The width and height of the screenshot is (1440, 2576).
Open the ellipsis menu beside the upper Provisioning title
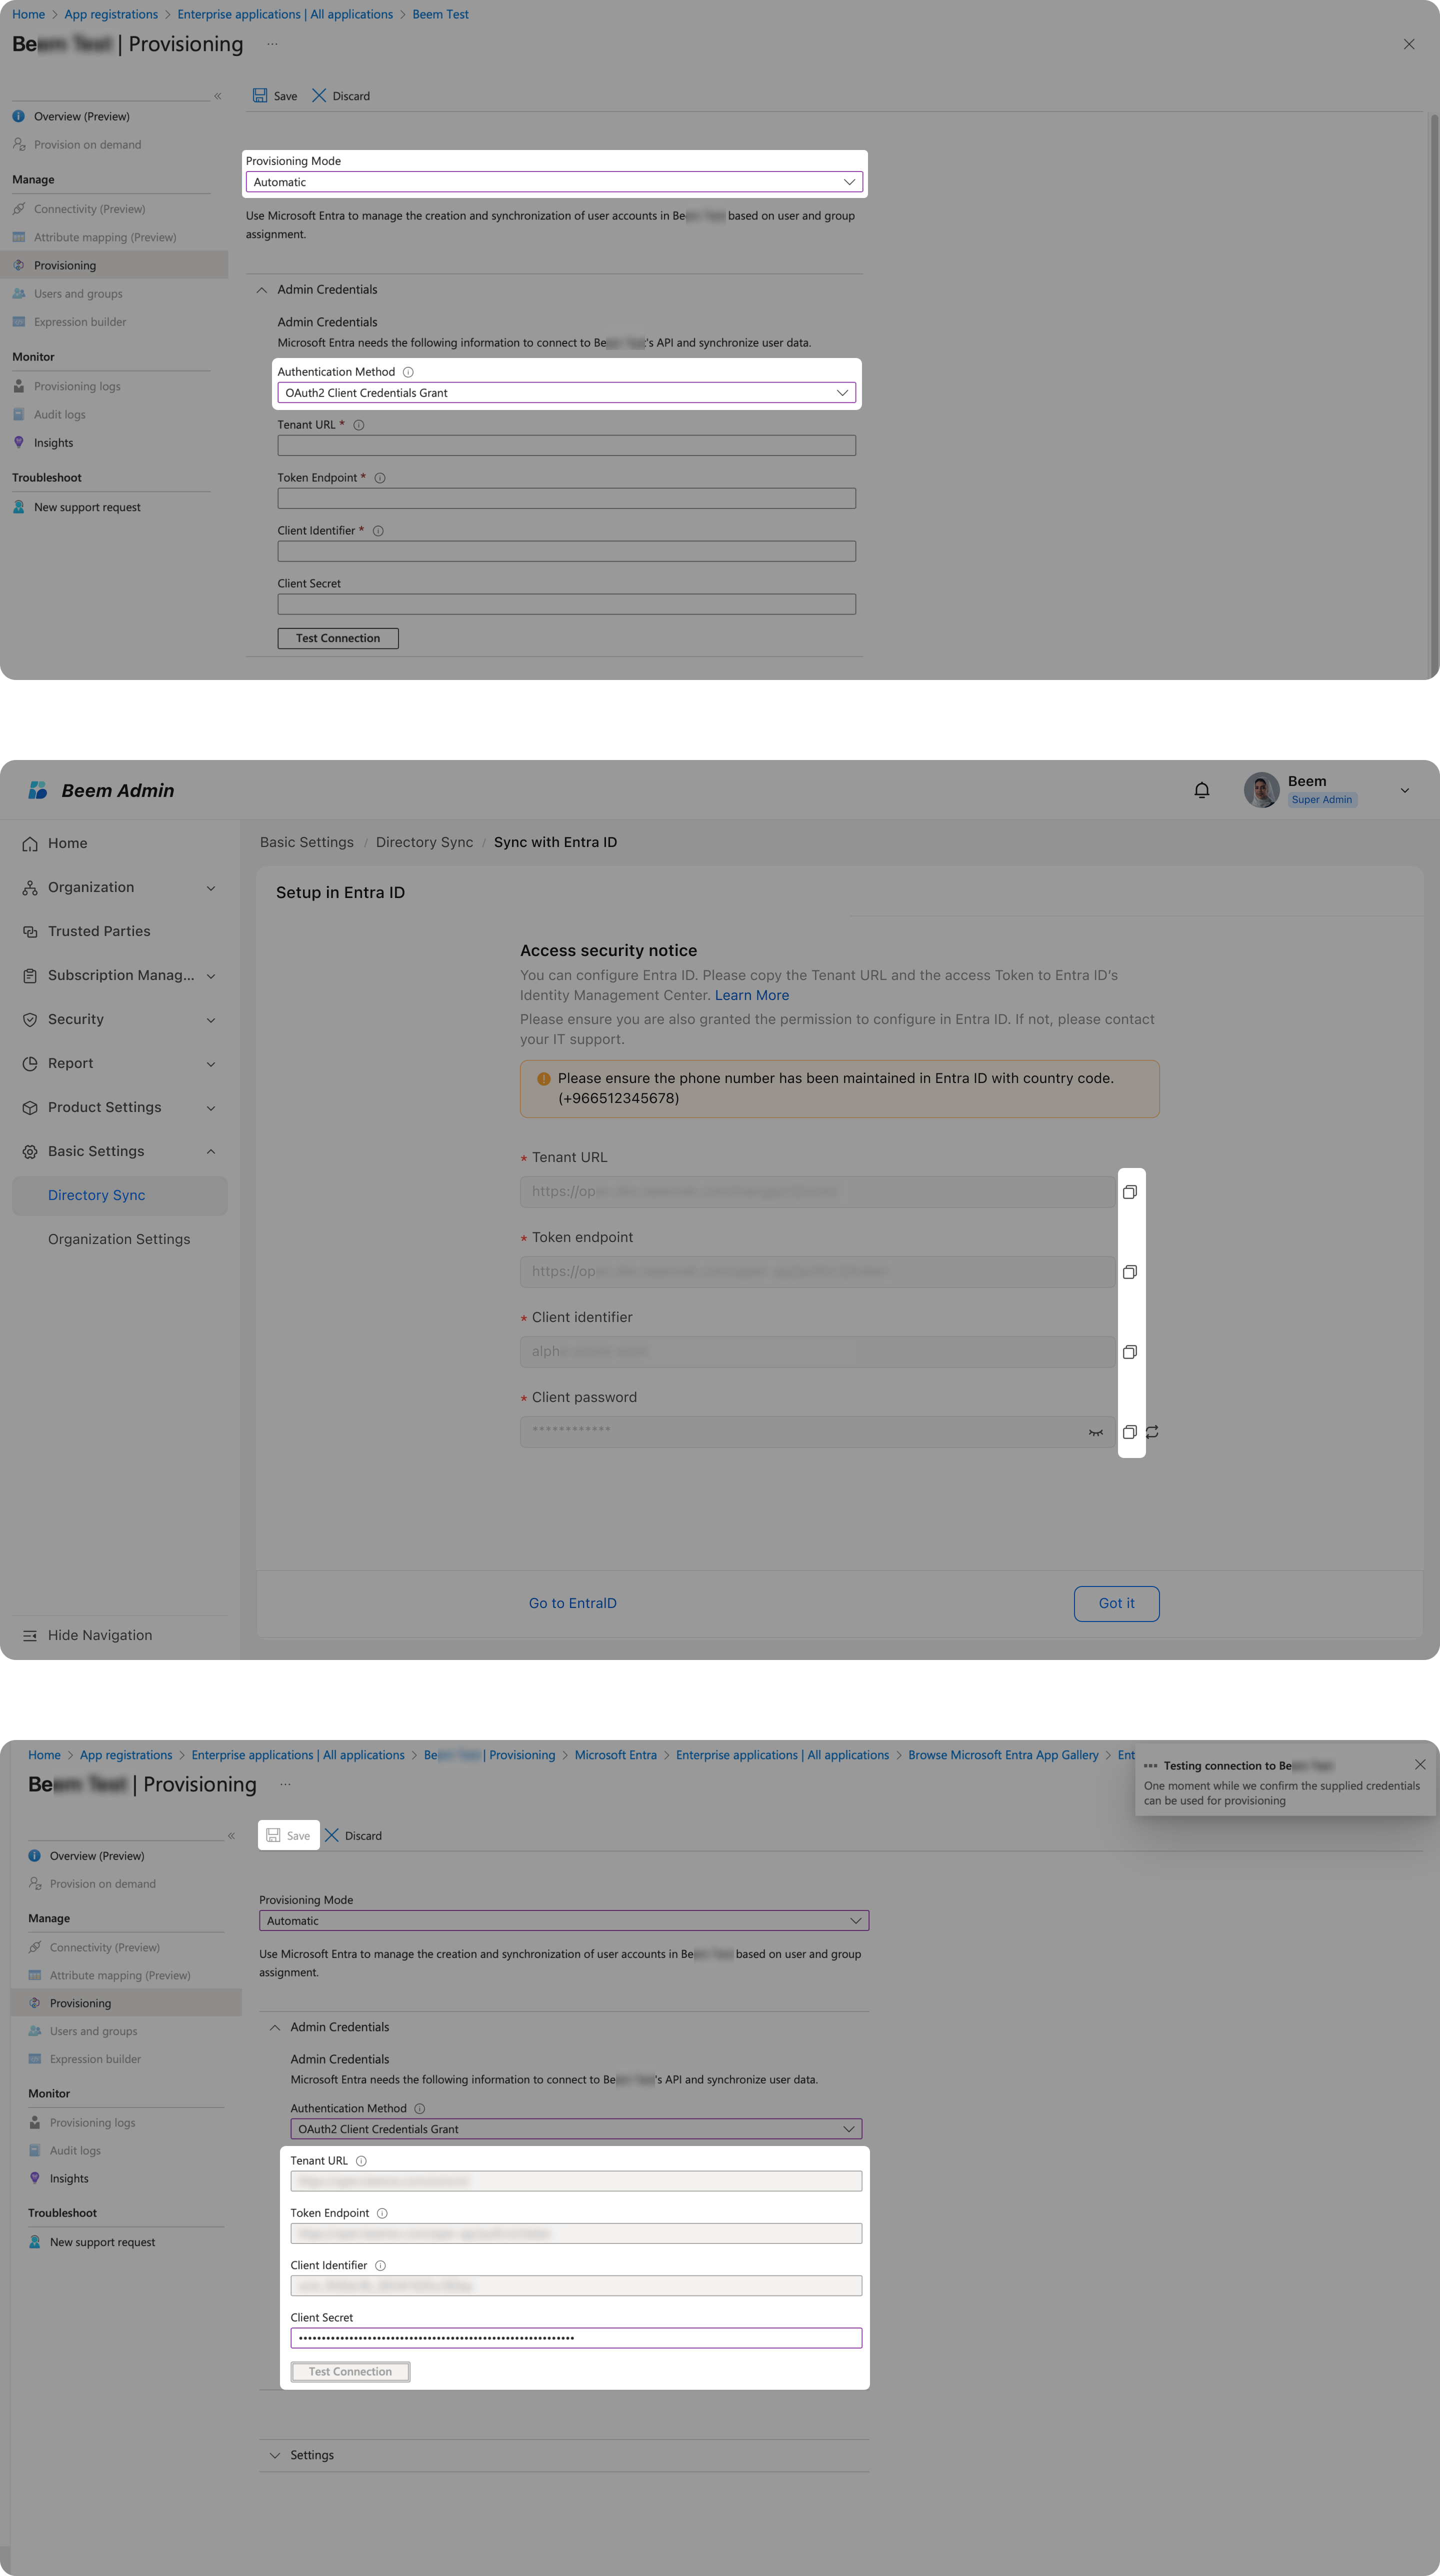[272, 44]
